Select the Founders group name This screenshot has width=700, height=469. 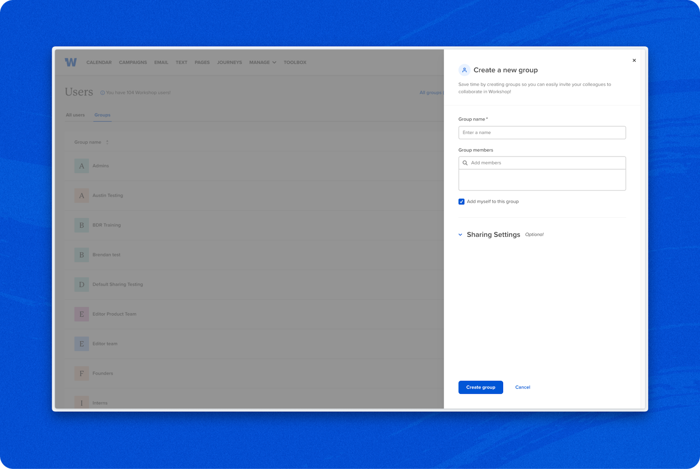point(103,374)
